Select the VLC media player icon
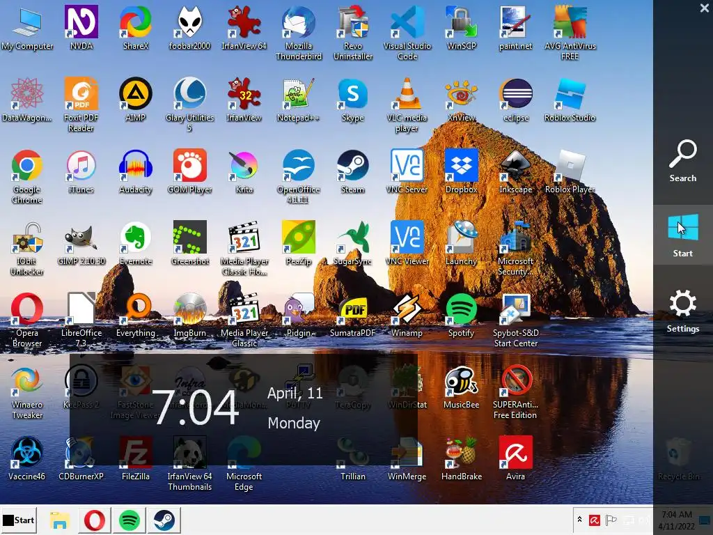 (407, 104)
